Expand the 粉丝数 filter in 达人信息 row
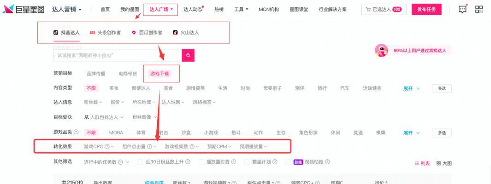This screenshot has width=491, height=184. [93, 102]
